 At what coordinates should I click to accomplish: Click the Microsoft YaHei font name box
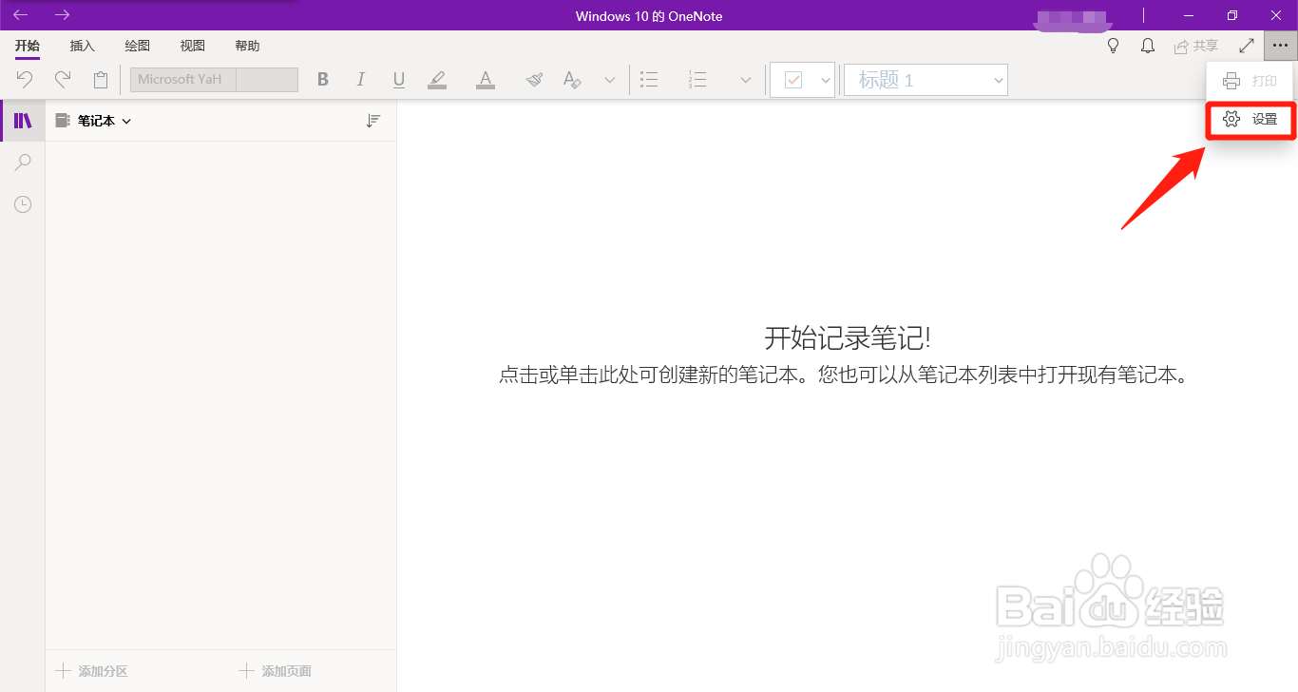pos(183,80)
